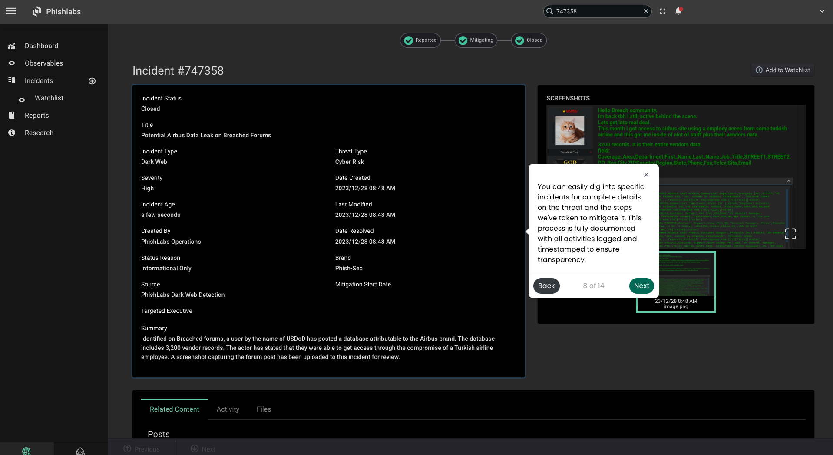This screenshot has height=455, width=833.
Task: Click the Brand value 'Phish-Sec'
Action: pos(349,269)
